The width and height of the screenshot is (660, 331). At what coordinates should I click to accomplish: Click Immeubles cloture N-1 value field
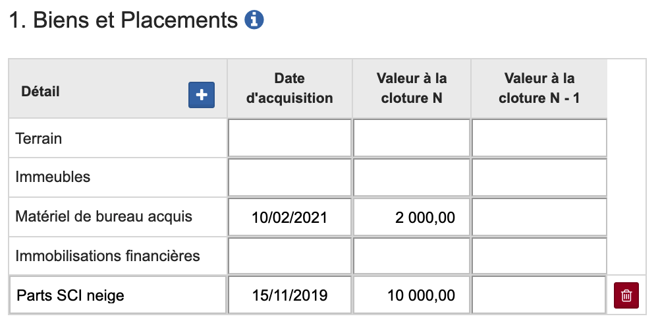click(539, 177)
